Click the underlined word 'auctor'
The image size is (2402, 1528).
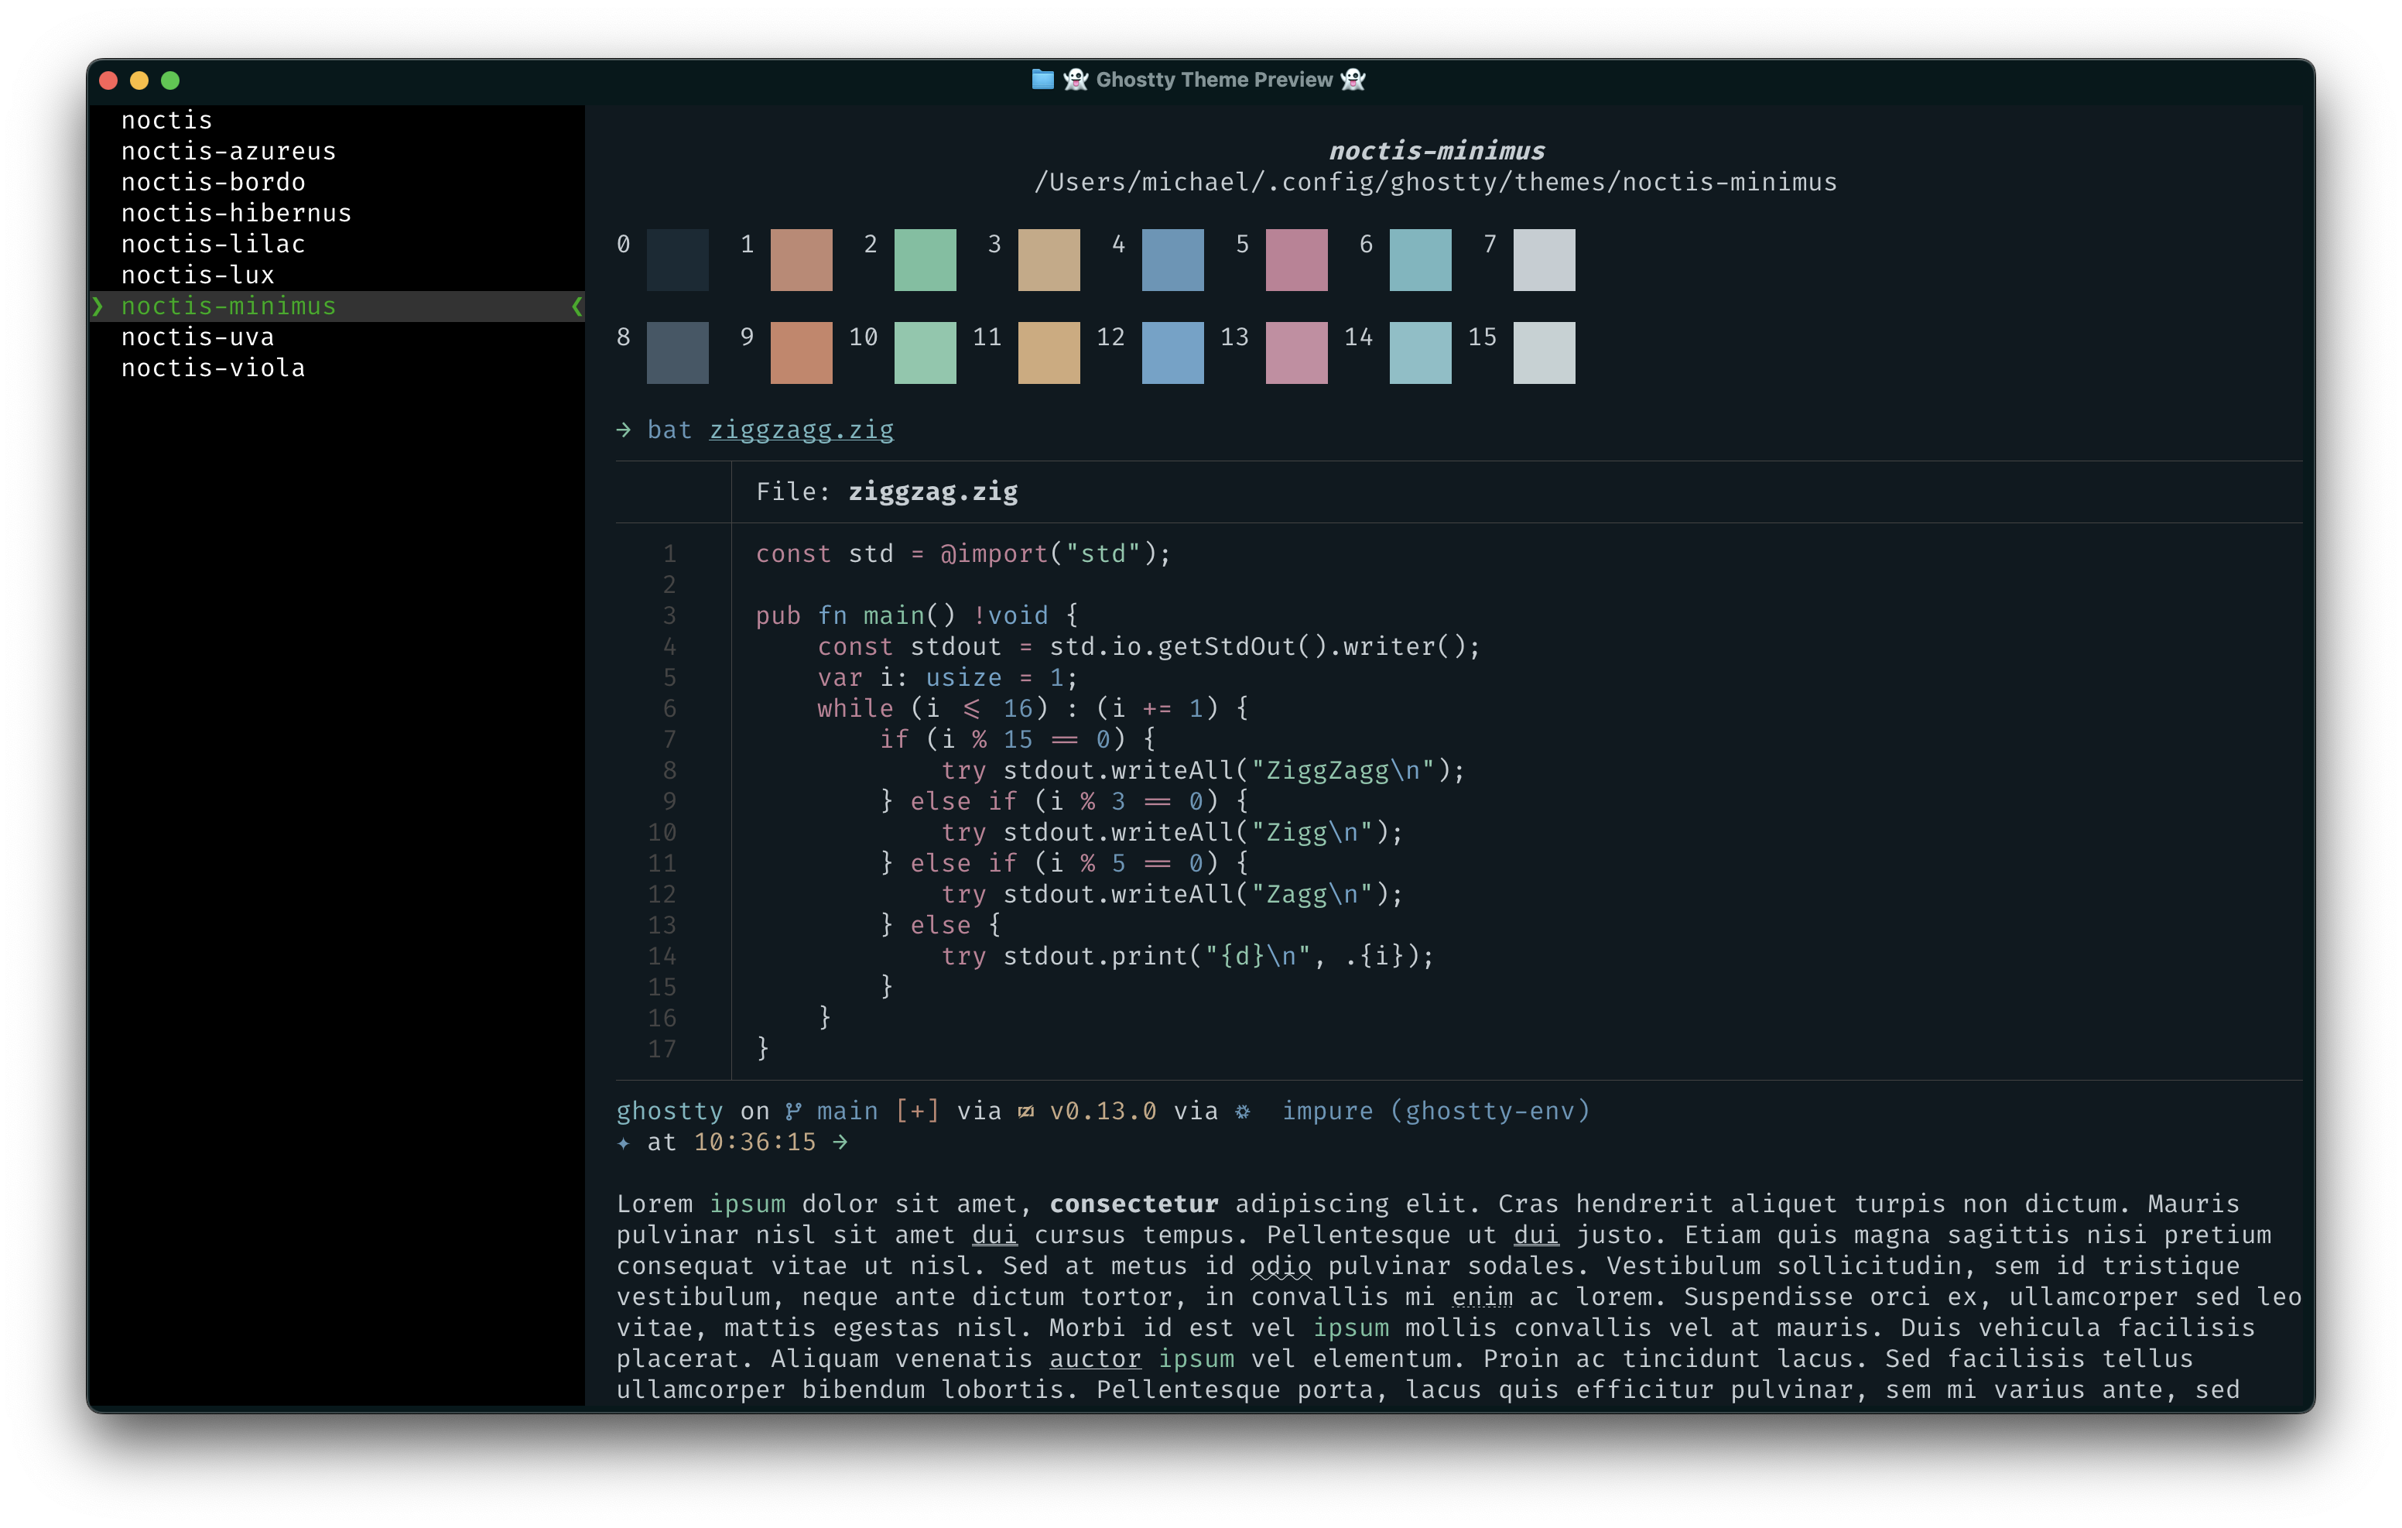(1095, 1359)
